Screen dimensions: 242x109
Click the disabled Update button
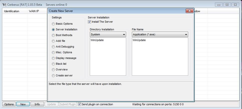51,104
